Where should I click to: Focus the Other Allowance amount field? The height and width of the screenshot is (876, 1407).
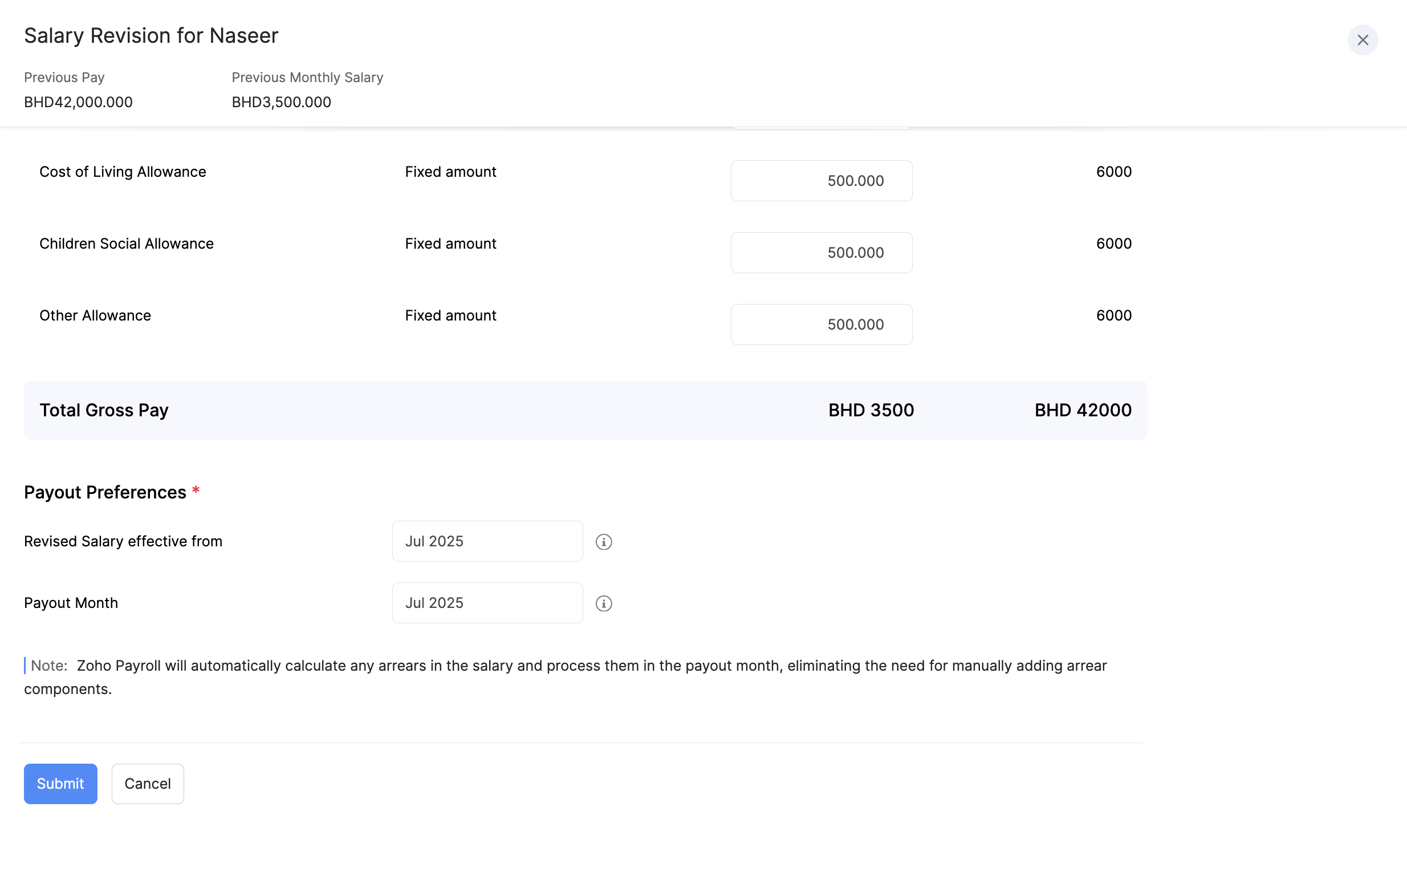(821, 325)
